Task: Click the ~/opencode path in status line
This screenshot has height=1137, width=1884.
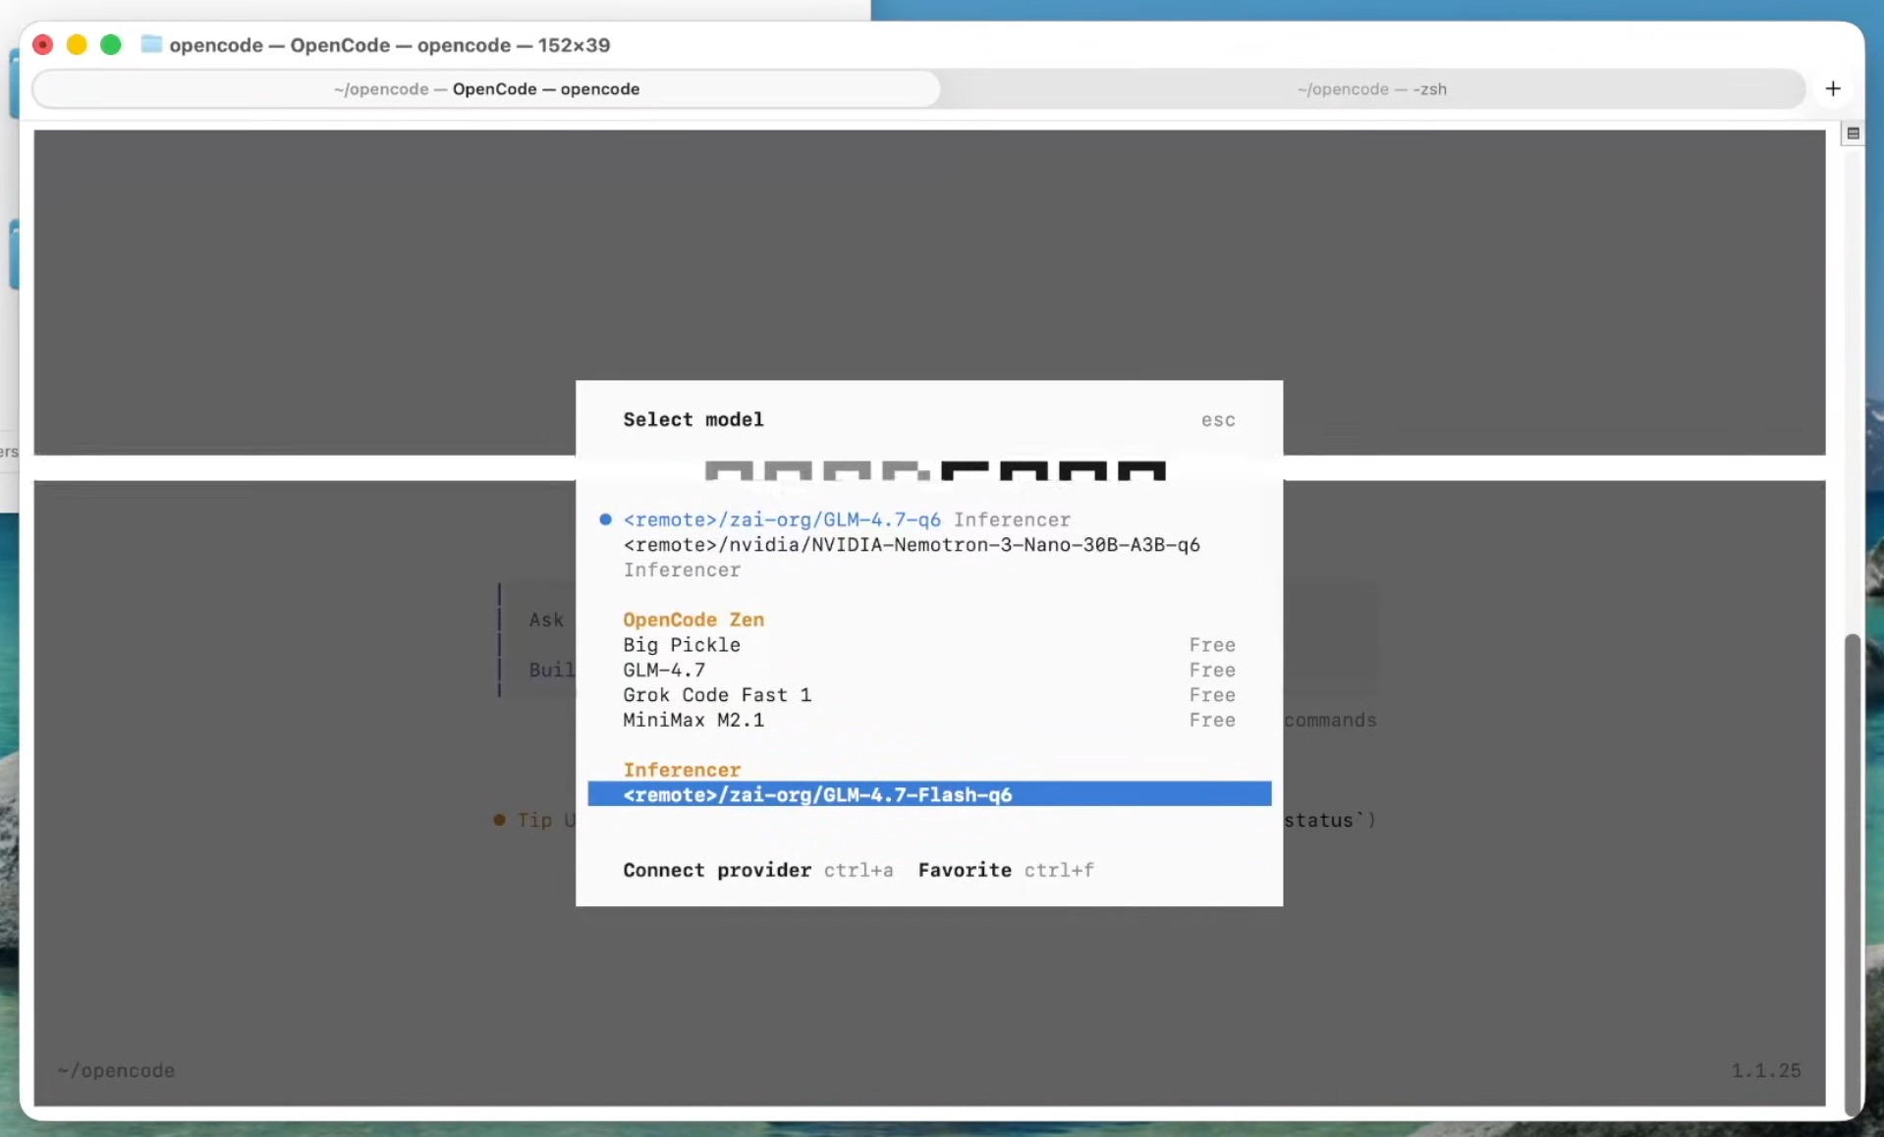Action: pyautogui.click(x=116, y=1070)
